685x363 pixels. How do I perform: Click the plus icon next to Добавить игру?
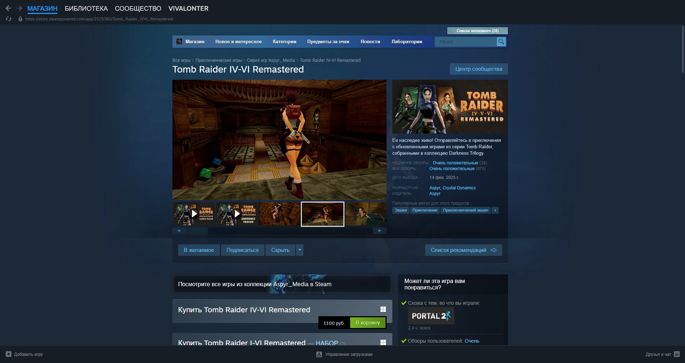[x=9, y=354]
